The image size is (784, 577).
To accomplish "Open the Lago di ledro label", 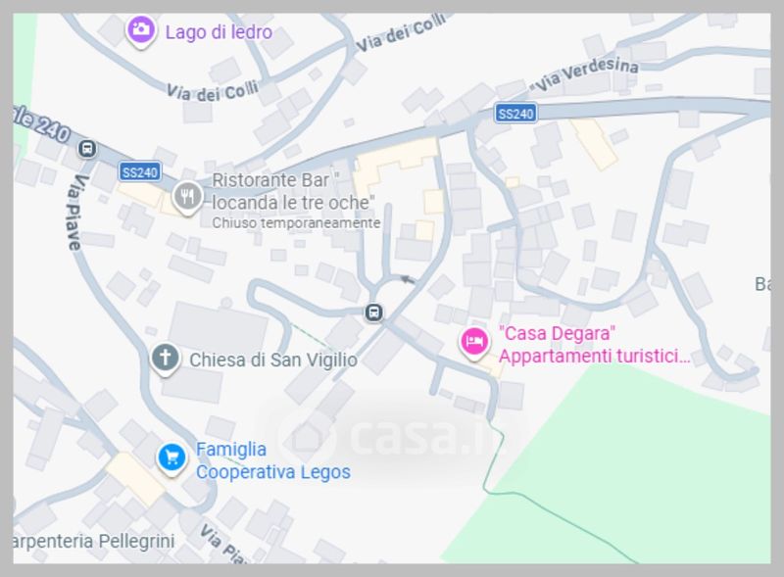I will (x=219, y=32).
